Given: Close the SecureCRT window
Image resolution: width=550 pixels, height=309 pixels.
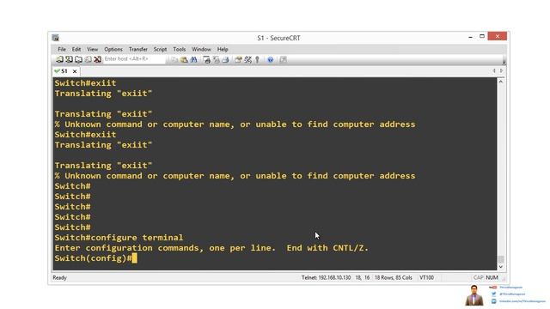Looking at the screenshot, I should point(498,36).
